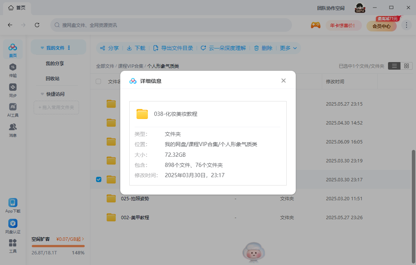The image size is (416, 265).
Task: Click the 会员中心 button
Action: coord(381,26)
